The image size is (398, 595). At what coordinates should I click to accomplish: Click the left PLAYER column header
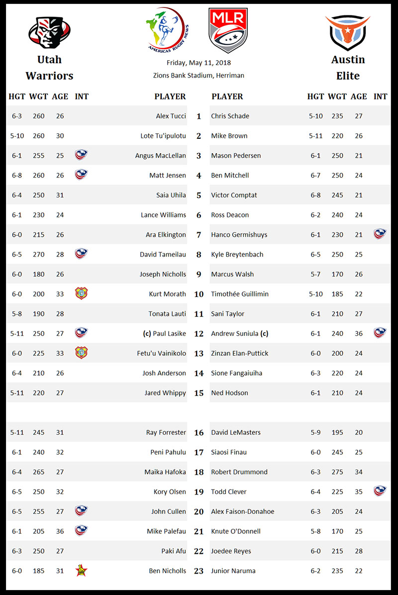tap(170, 97)
